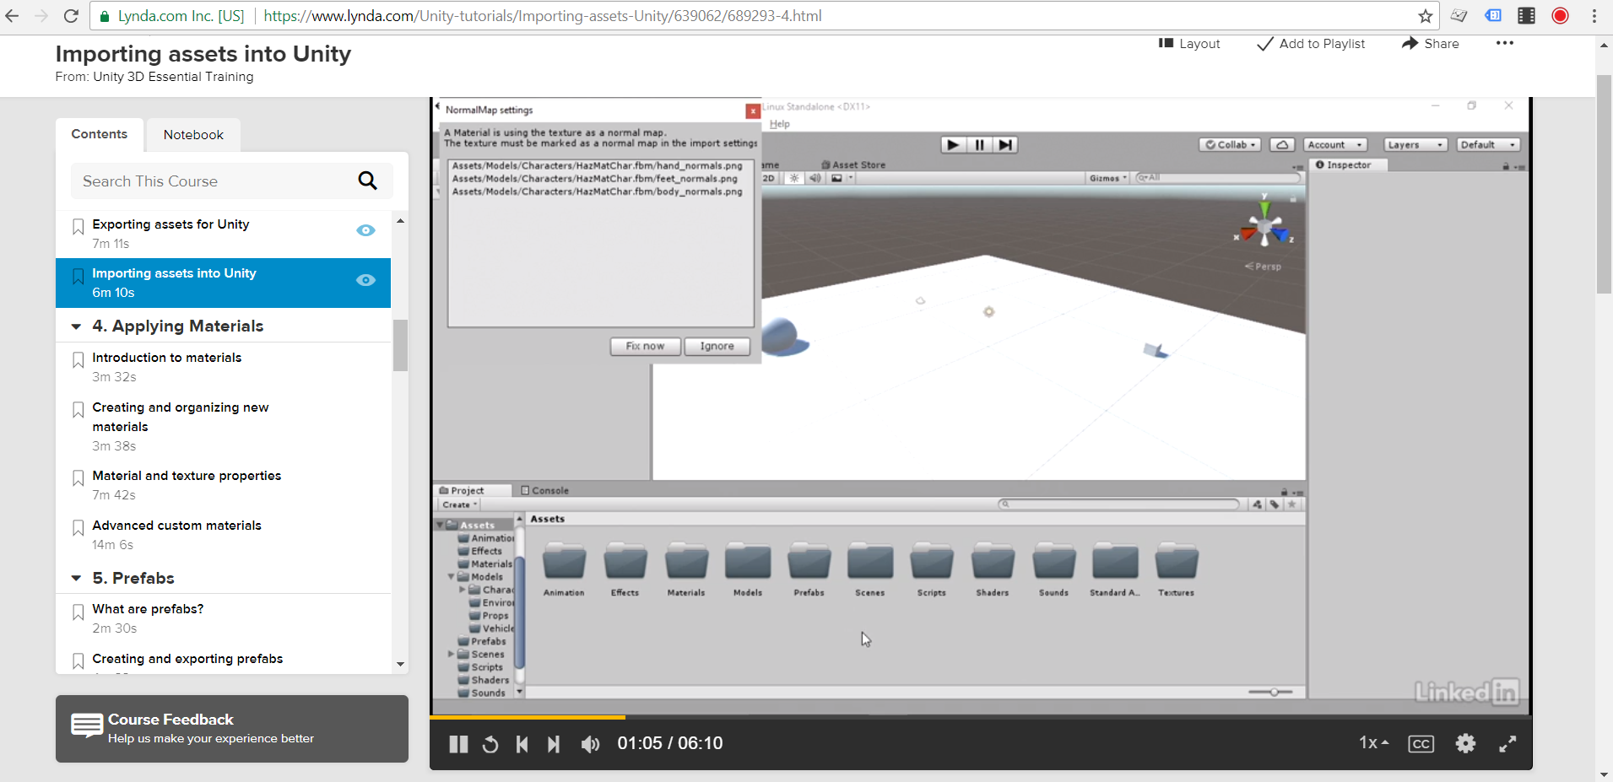Click Layout option
Viewport: 1613px width, 782px height.
pos(1189,44)
